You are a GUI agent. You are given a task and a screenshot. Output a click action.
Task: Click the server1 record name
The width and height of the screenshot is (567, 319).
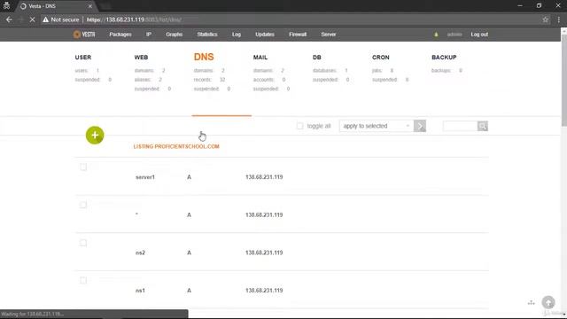[145, 177]
